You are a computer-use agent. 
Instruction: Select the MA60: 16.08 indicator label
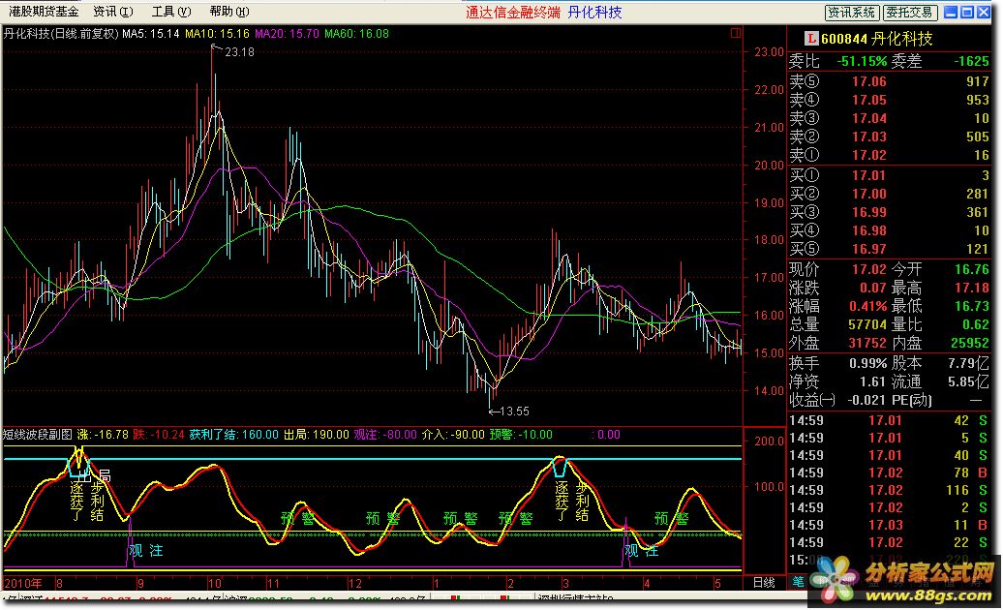[x=356, y=33]
